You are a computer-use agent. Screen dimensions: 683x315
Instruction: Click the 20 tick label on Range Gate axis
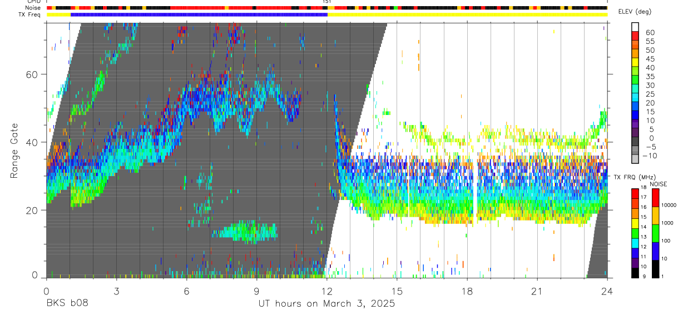point(32,210)
